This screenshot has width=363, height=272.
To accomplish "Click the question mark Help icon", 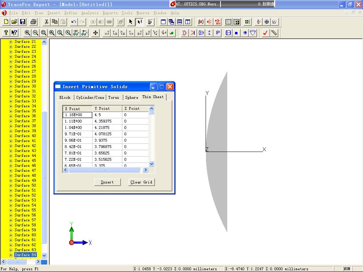I will [x=6, y=33].
